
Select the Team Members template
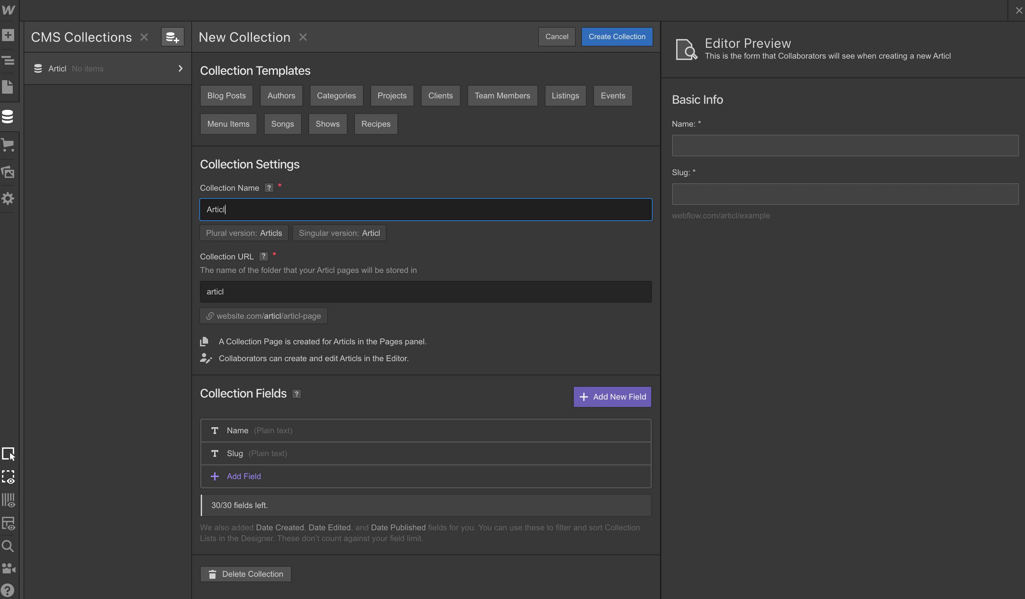502,96
